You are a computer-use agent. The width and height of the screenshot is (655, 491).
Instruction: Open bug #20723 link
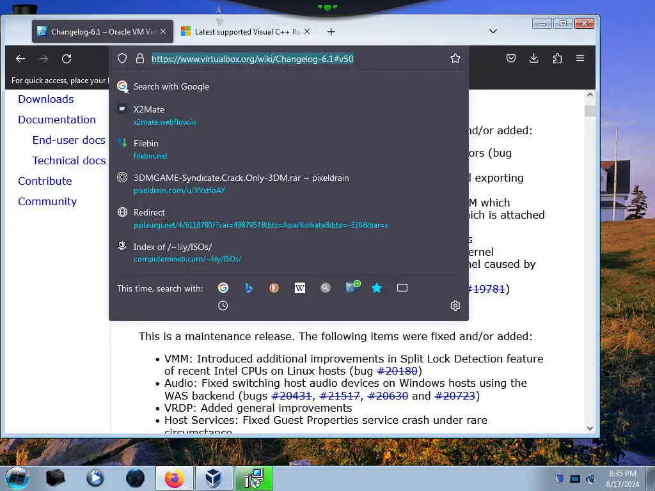pyautogui.click(x=455, y=395)
